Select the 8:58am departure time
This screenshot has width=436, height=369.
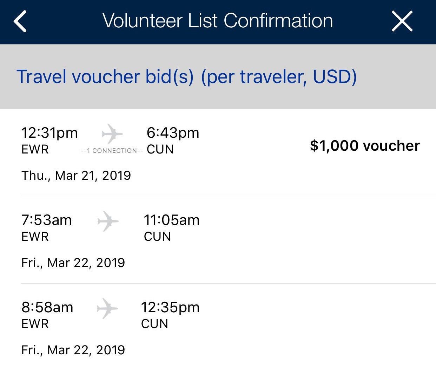47,308
